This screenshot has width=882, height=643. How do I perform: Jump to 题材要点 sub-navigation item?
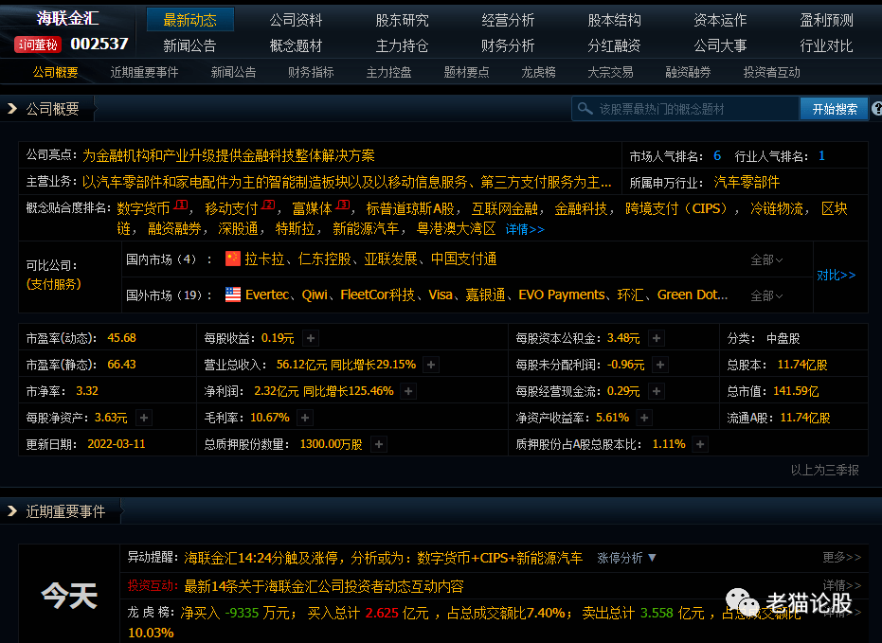click(x=466, y=73)
